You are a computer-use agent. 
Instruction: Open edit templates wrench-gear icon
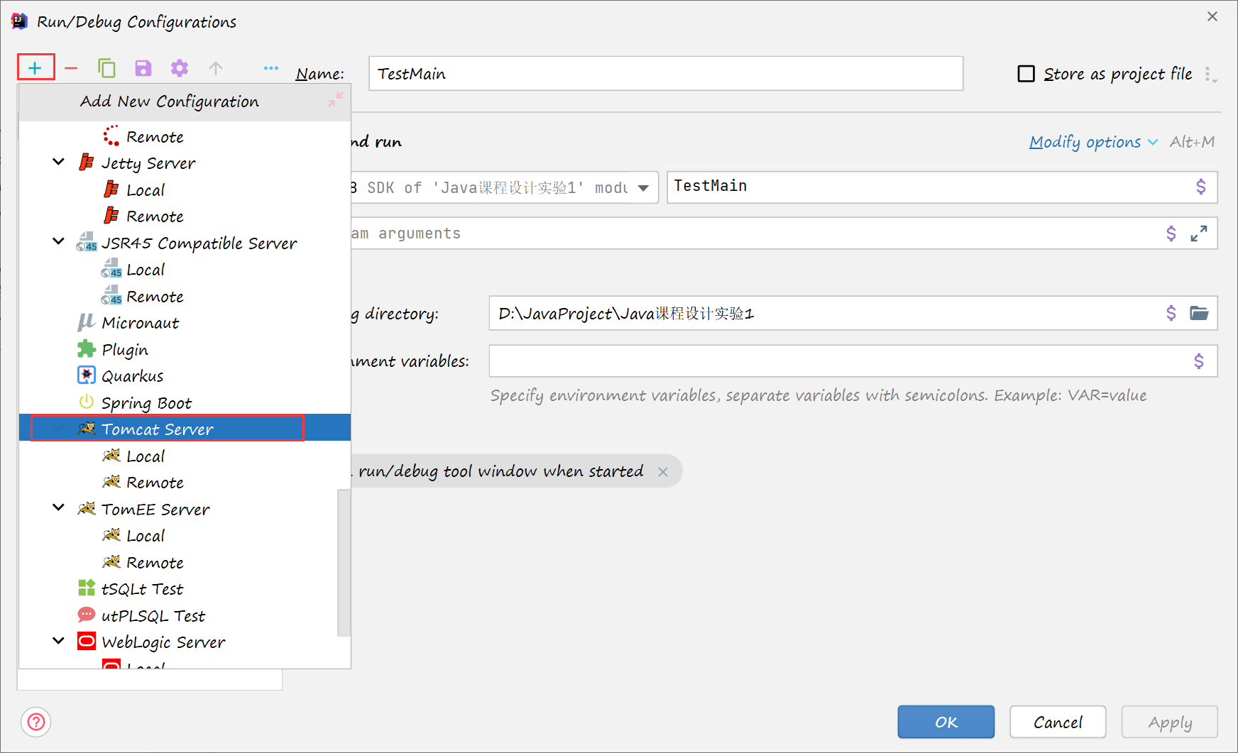click(180, 68)
